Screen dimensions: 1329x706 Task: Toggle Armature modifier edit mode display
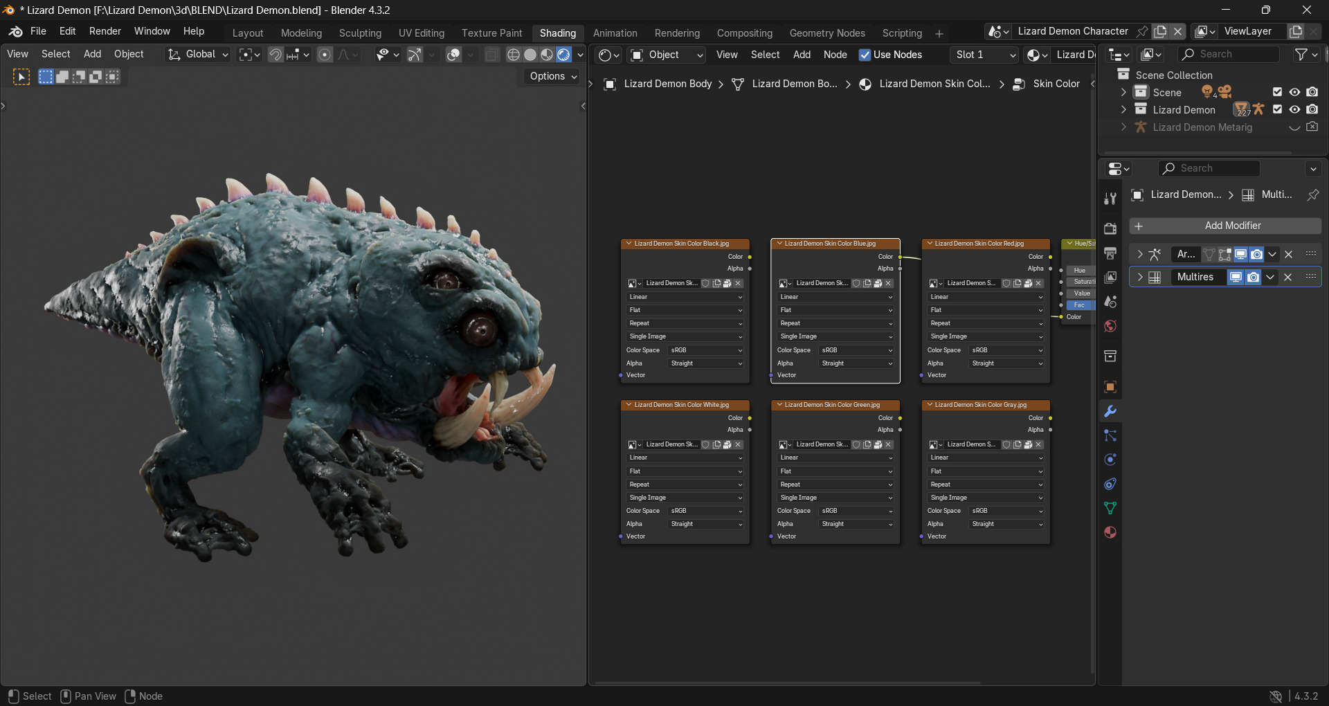coord(1224,254)
